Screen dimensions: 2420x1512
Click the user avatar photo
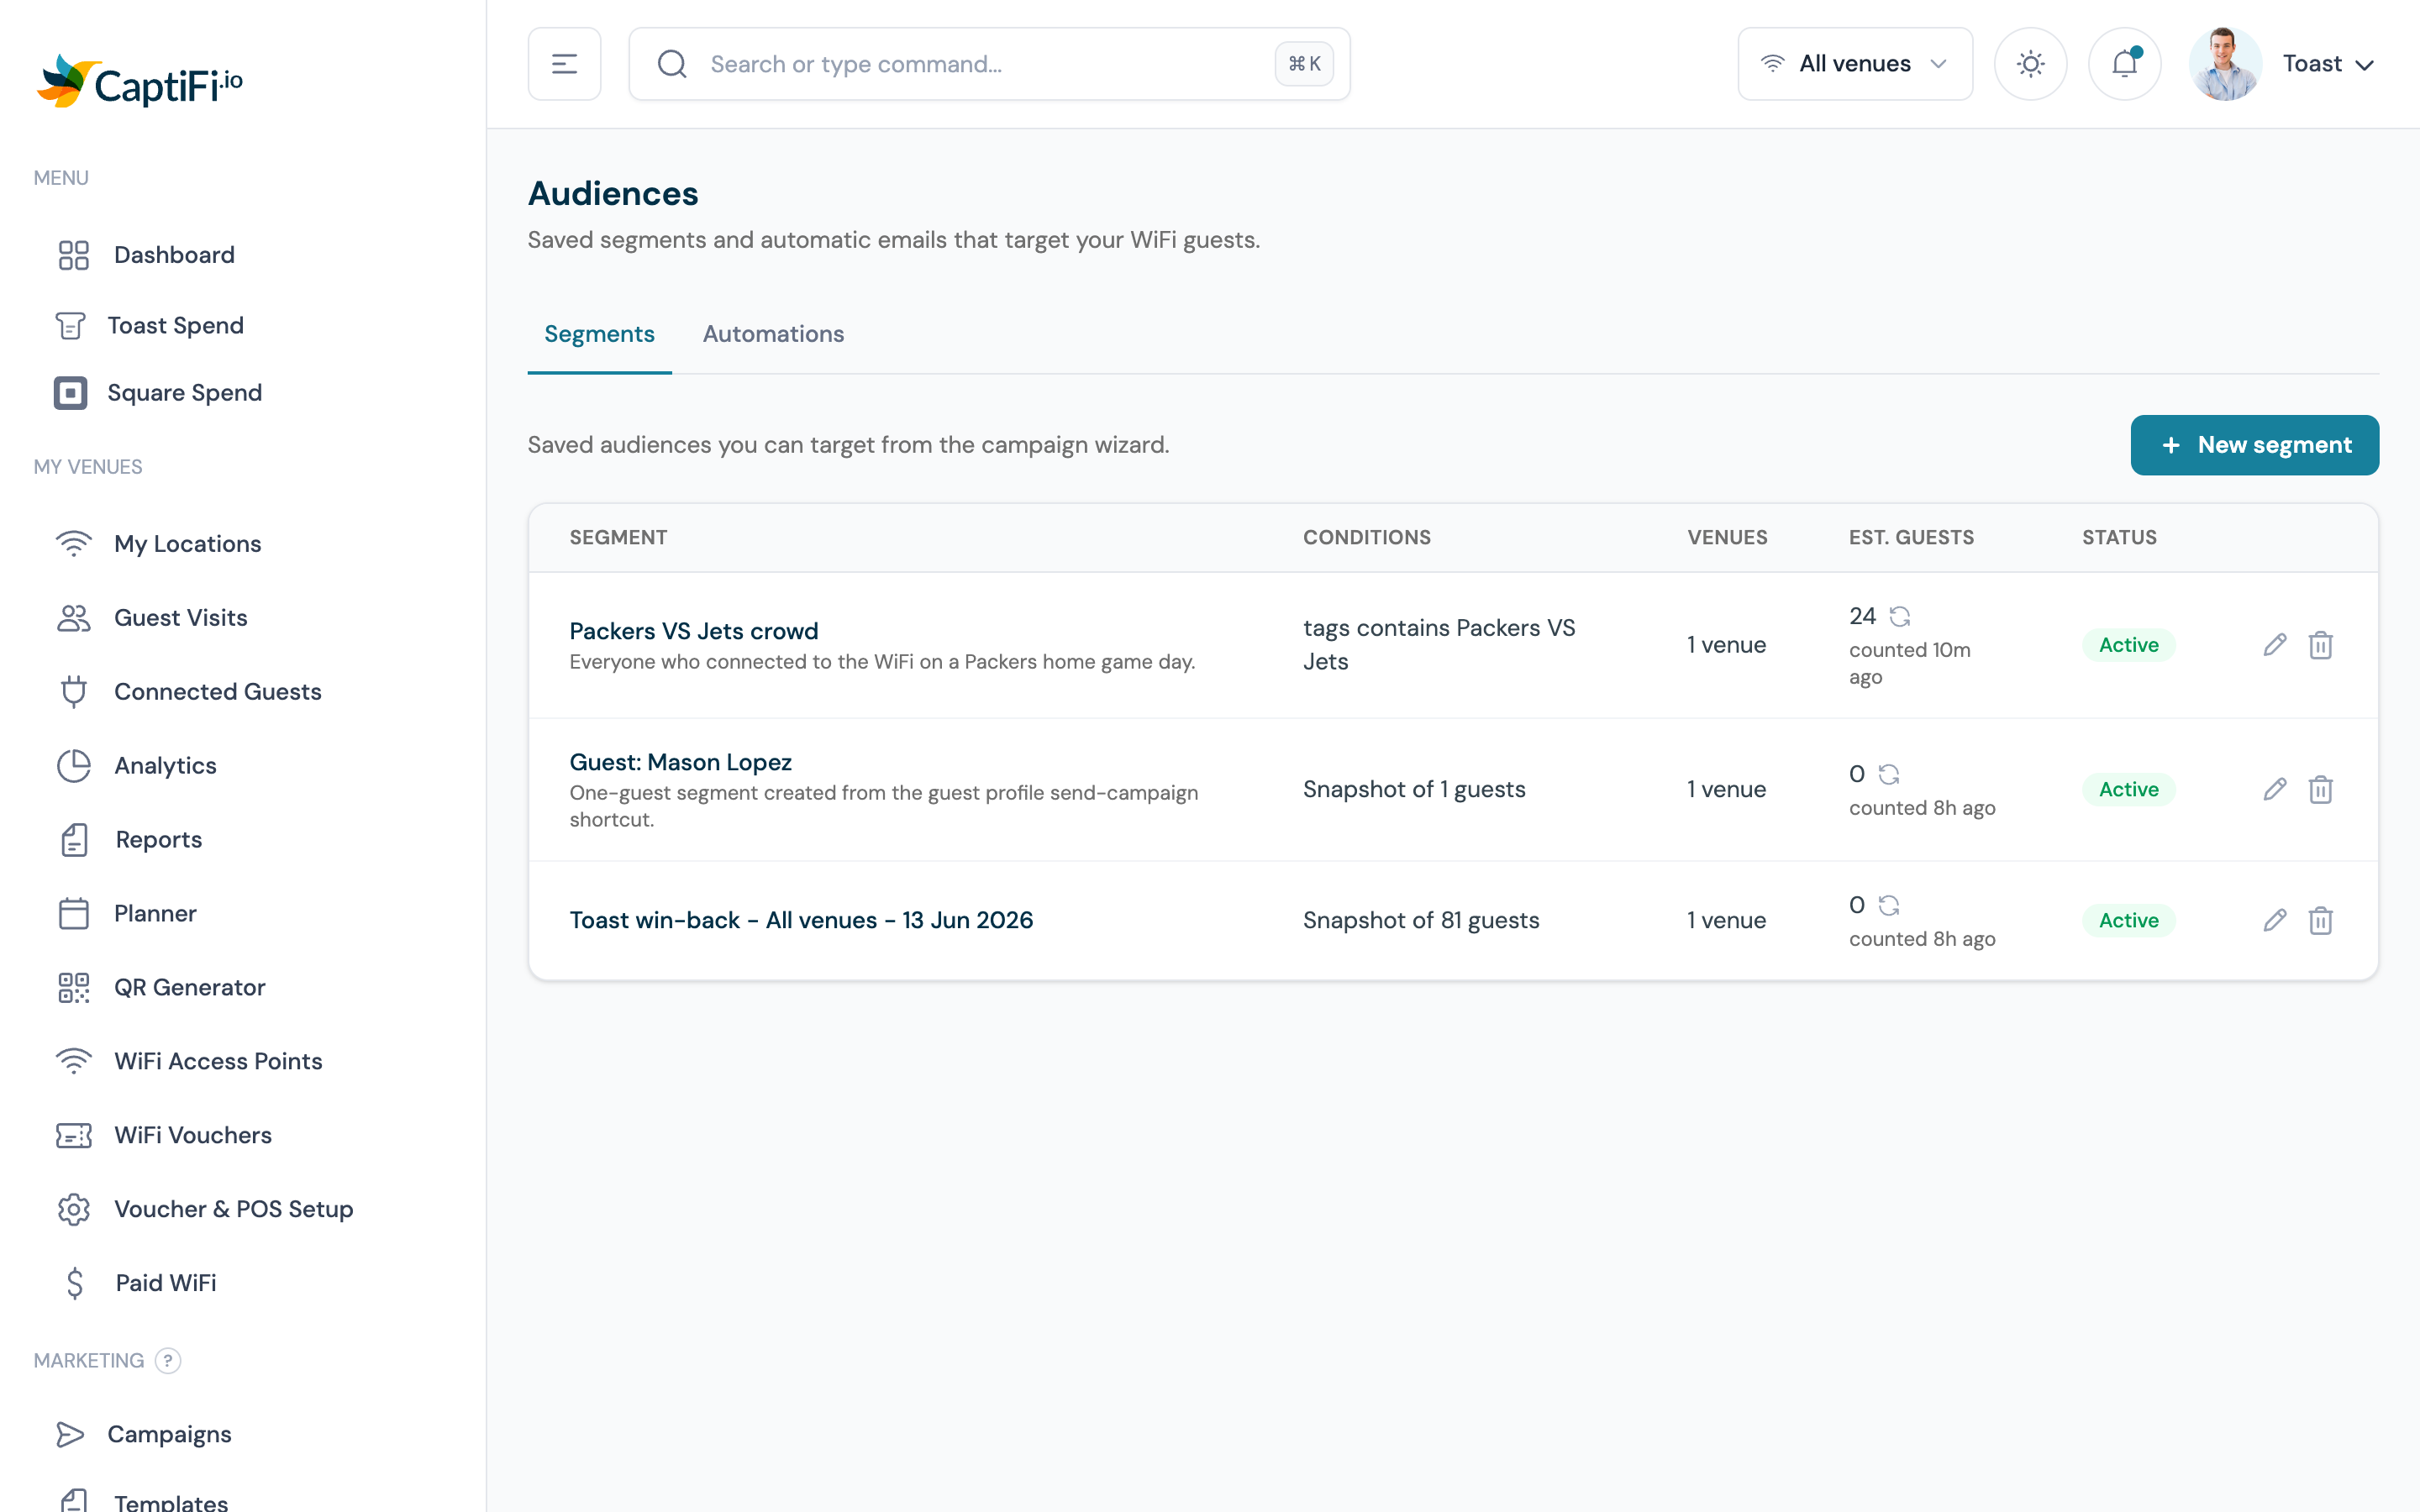[x=2225, y=64]
